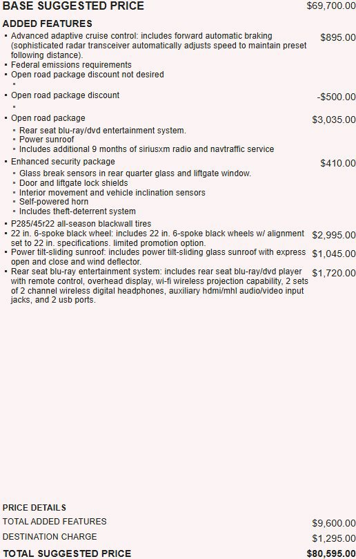Viewport: 356px width, 559px height.
Task: Click the $80,595.00 total suggested price
Action: 331,553
